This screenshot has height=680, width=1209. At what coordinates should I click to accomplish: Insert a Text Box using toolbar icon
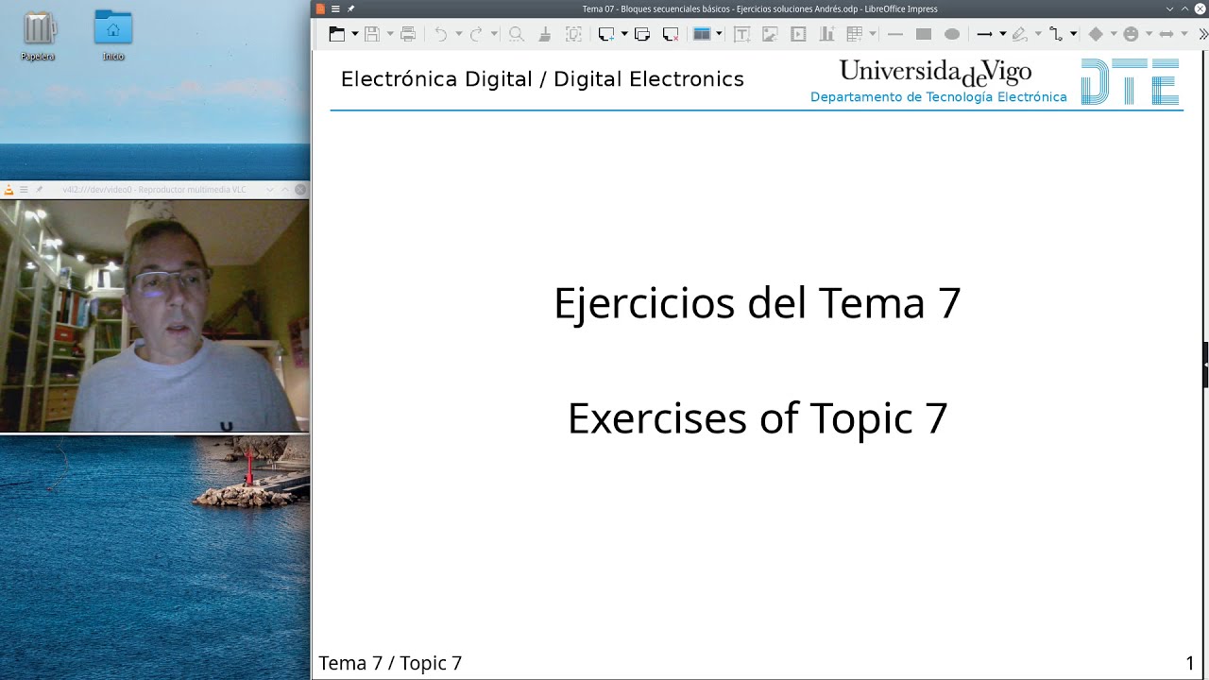742,34
